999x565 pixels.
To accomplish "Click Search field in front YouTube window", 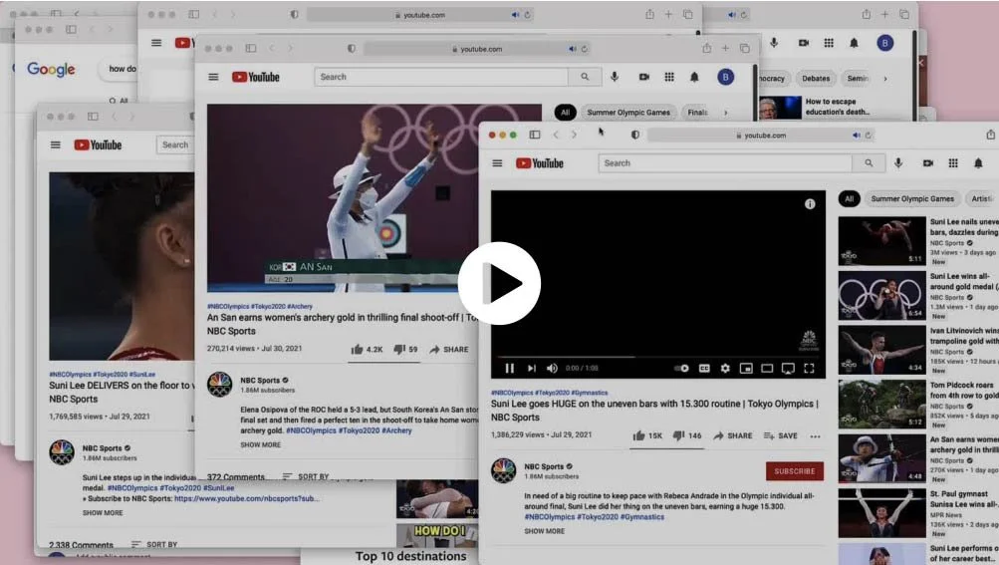I will pyautogui.click(x=725, y=163).
